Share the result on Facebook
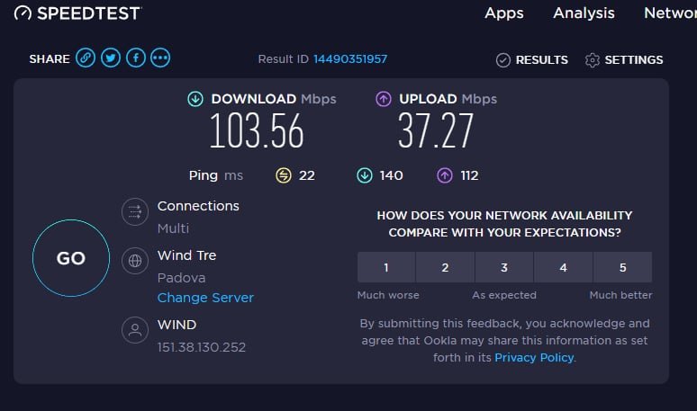This screenshot has height=411, width=697. [136, 58]
